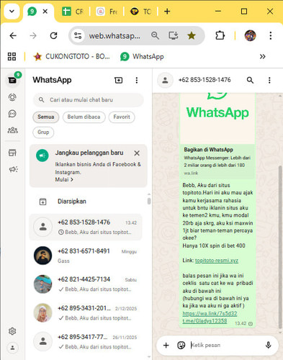
Task: Click the green megaphone ad icon
Action: point(42,156)
